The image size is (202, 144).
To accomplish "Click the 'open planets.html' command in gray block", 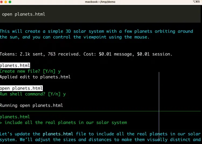I will [23, 14].
